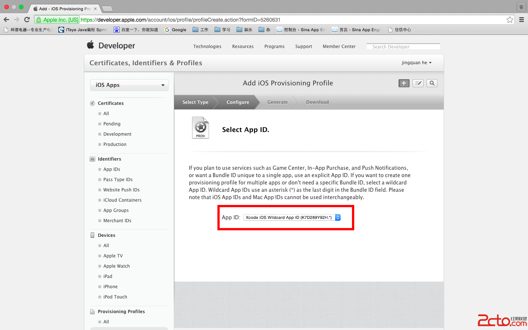
Task: Click the Select Type step tab
Action: click(x=195, y=102)
